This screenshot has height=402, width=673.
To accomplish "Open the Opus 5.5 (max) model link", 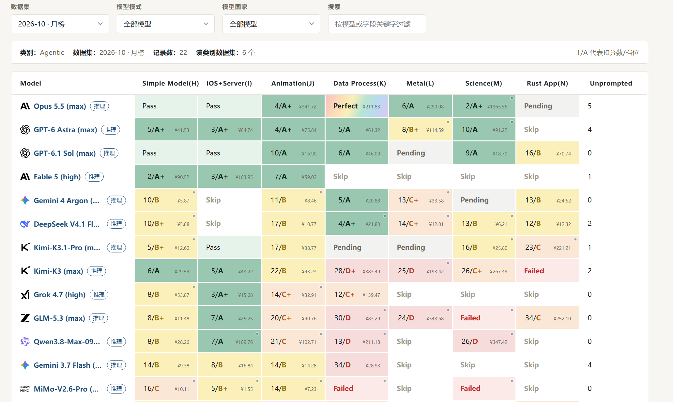I will click(60, 106).
